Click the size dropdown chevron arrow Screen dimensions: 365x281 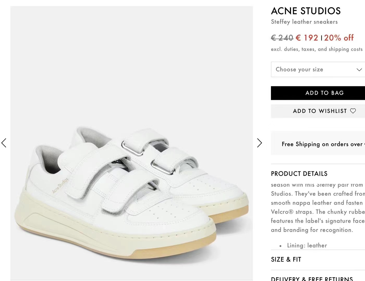coord(359,69)
